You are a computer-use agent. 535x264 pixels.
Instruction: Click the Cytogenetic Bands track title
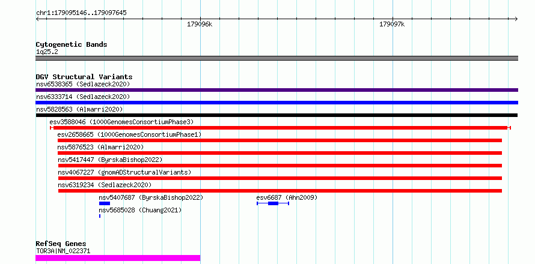72,44
